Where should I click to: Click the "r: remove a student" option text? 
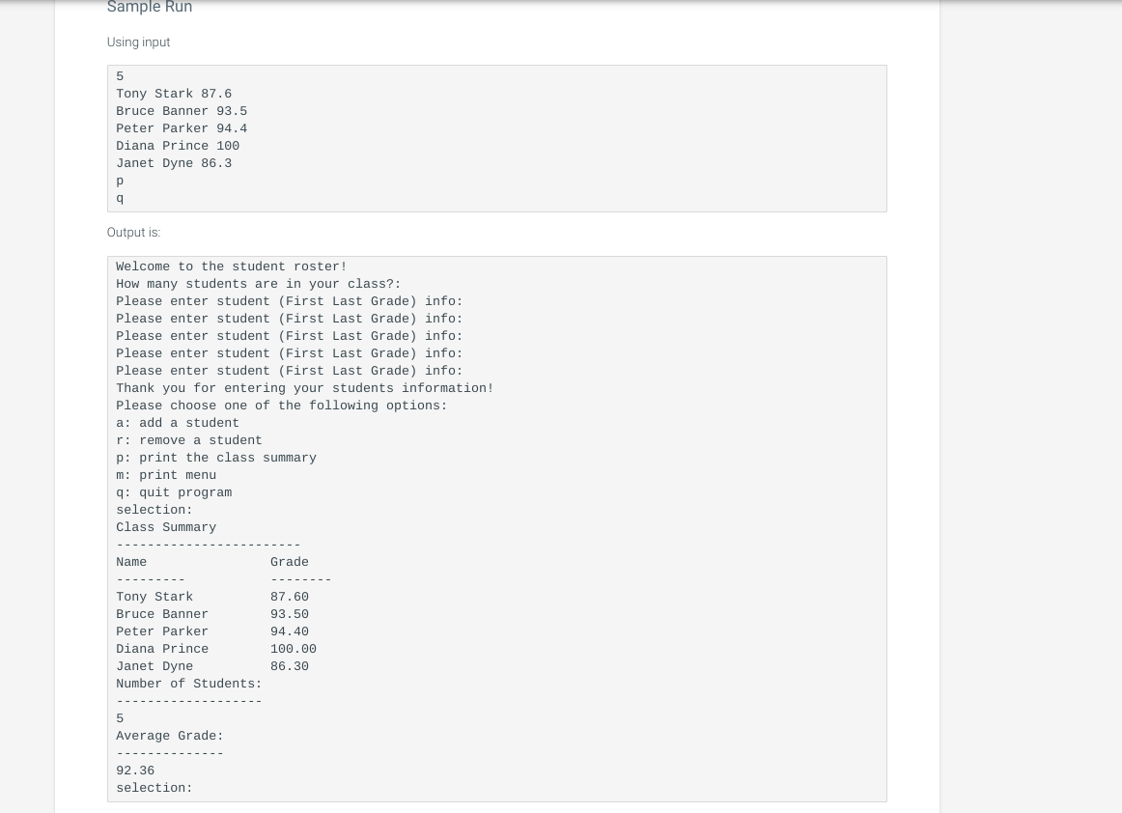[188, 440]
